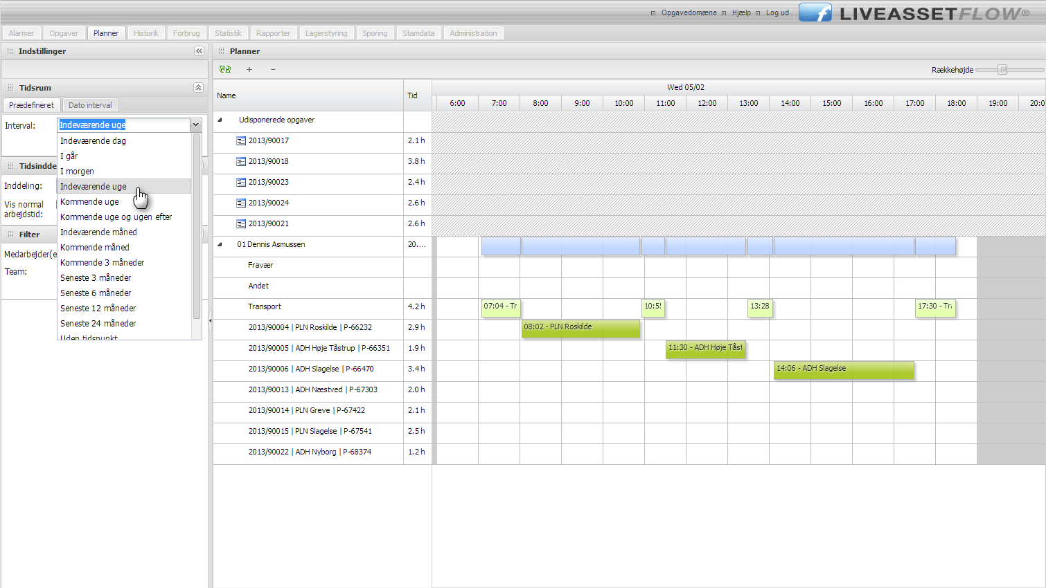This screenshot has height=588, width=1046.
Task: Collapse the 01 Dennis Asmussen row
Action: point(220,244)
